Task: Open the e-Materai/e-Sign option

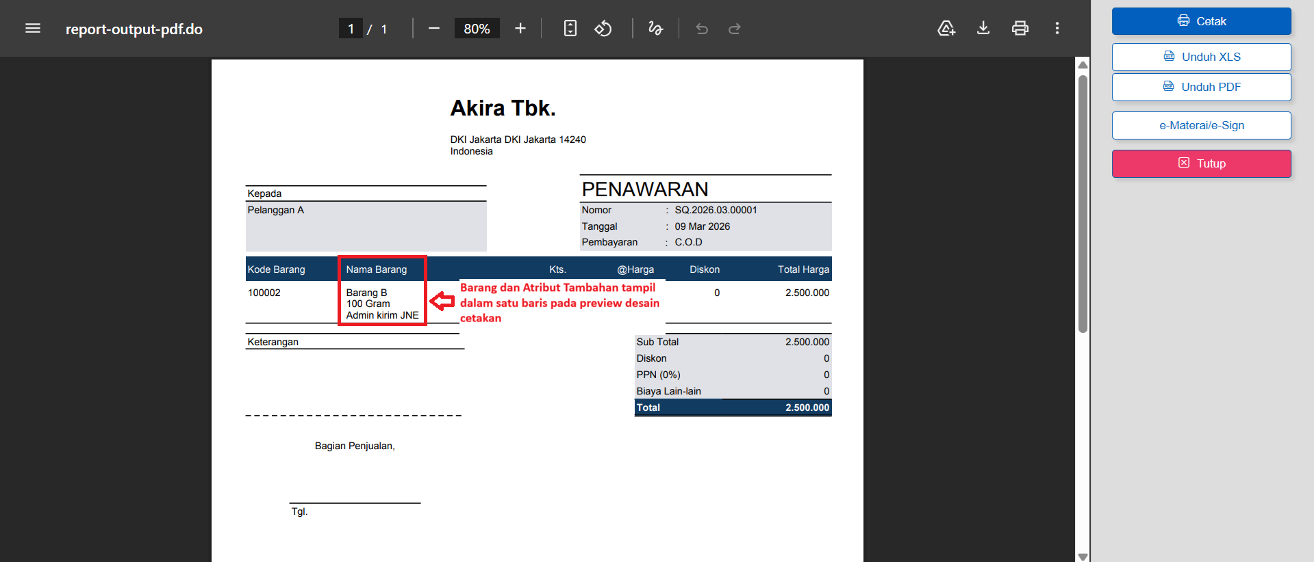Action: click(x=1201, y=125)
